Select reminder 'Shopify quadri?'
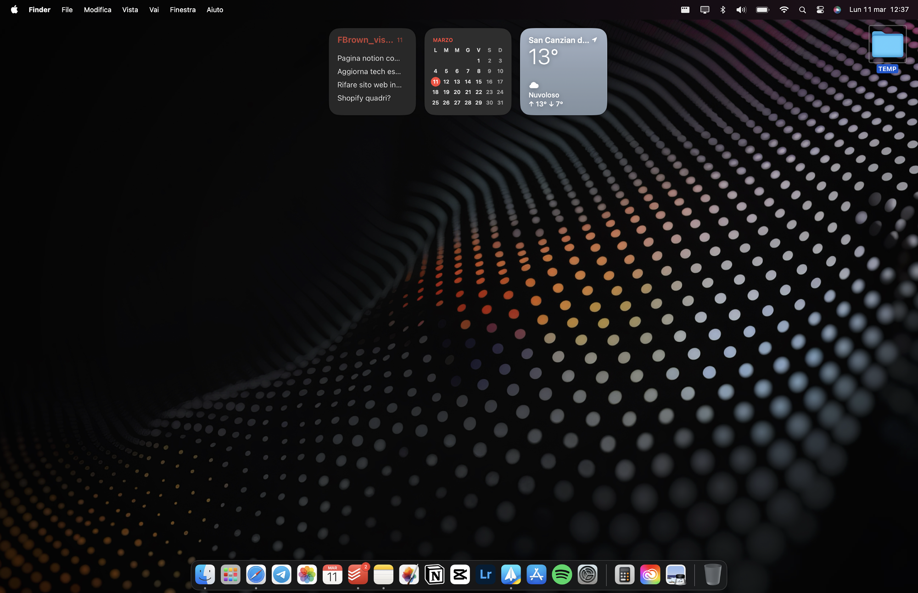This screenshot has height=593, width=918. pyautogui.click(x=364, y=98)
